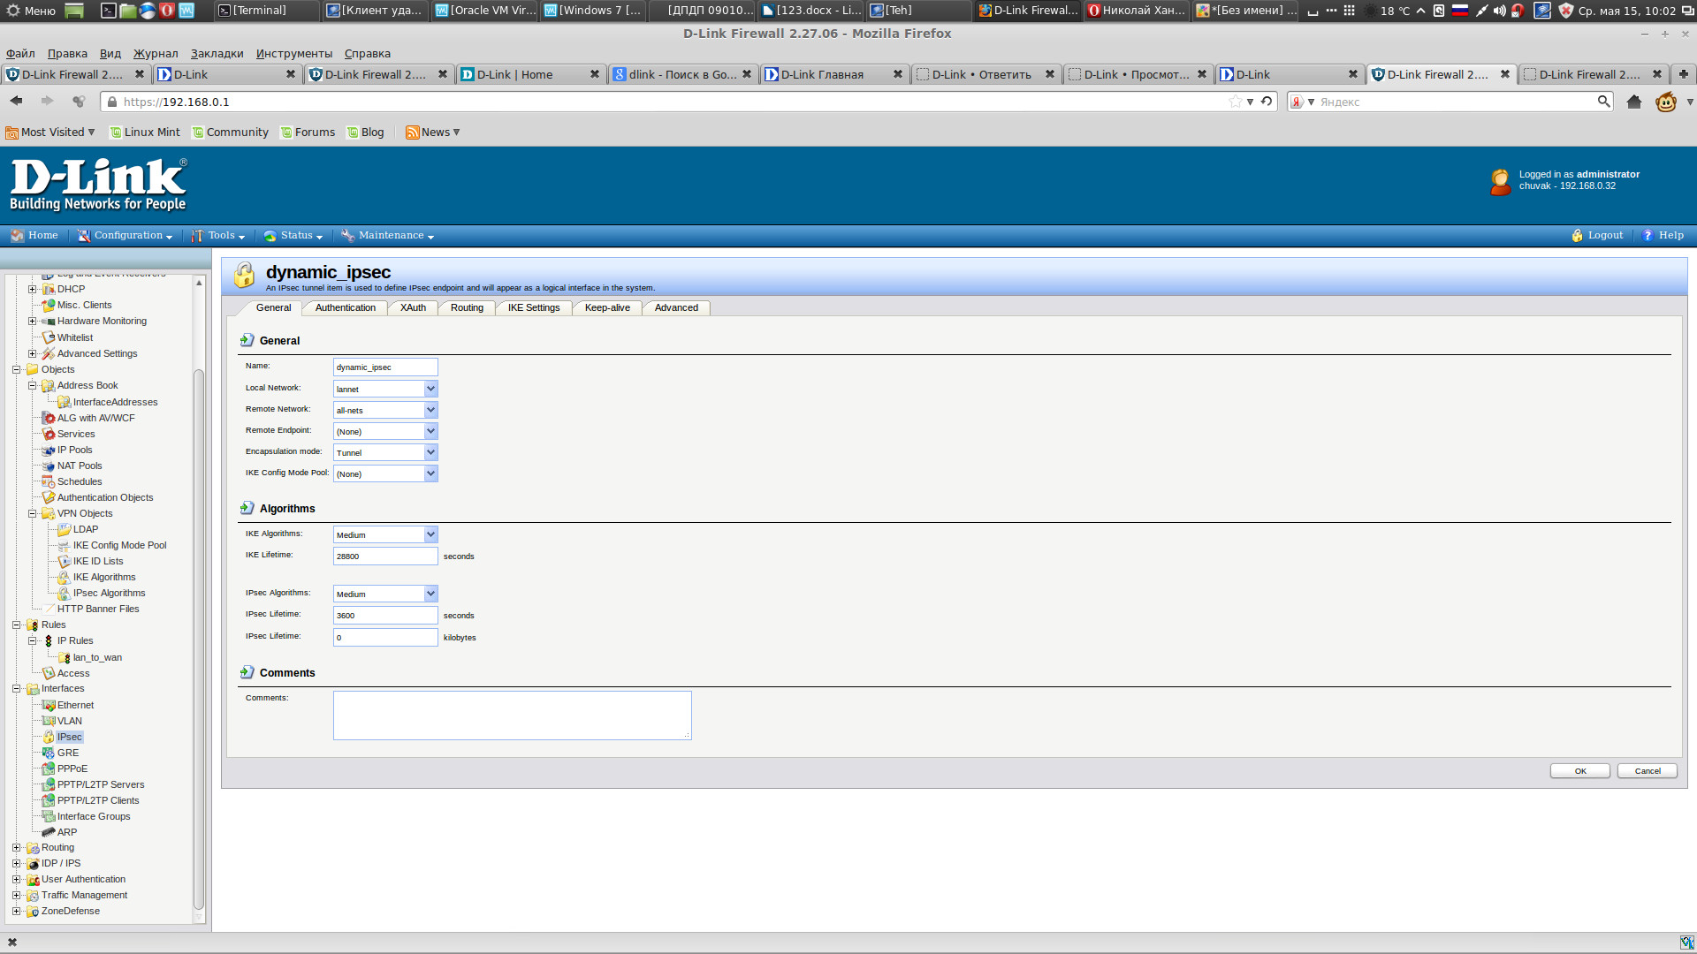Screen dimensions: 1697x954
Task: Switch to the Authentication tab
Action: point(345,307)
